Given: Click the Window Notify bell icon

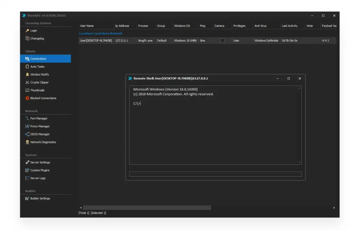Looking at the screenshot, I should (x=27, y=74).
